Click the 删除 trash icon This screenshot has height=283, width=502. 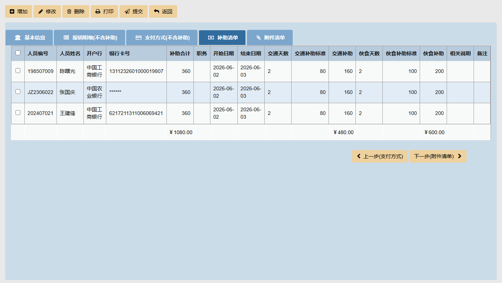(69, 11)
